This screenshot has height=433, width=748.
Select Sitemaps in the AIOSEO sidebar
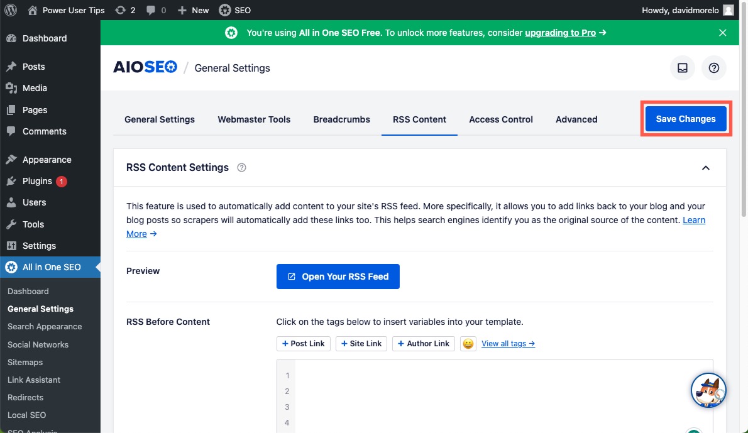(x=25, y=362)
